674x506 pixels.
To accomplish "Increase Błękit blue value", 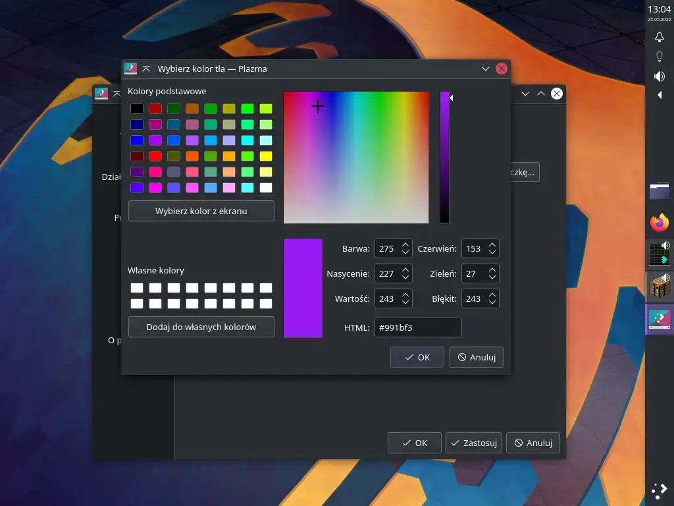I will 492,295.
